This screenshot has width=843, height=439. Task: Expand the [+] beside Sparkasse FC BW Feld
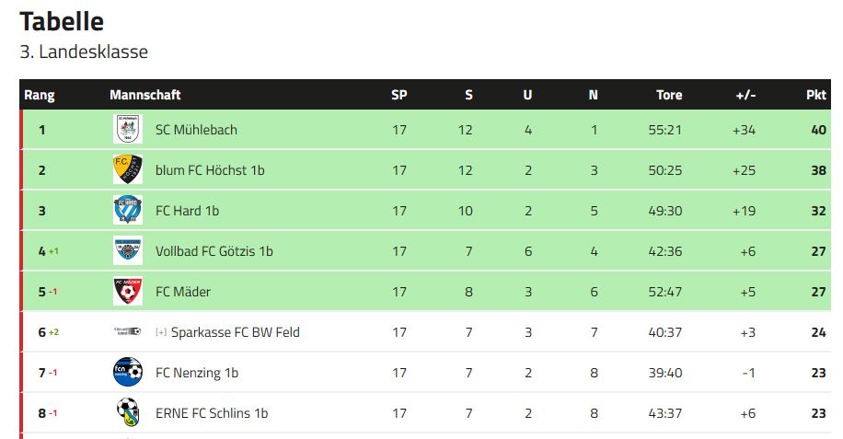coord(161,332)
